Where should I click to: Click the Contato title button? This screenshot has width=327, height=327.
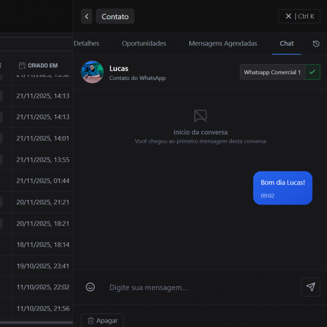[115, 16]
